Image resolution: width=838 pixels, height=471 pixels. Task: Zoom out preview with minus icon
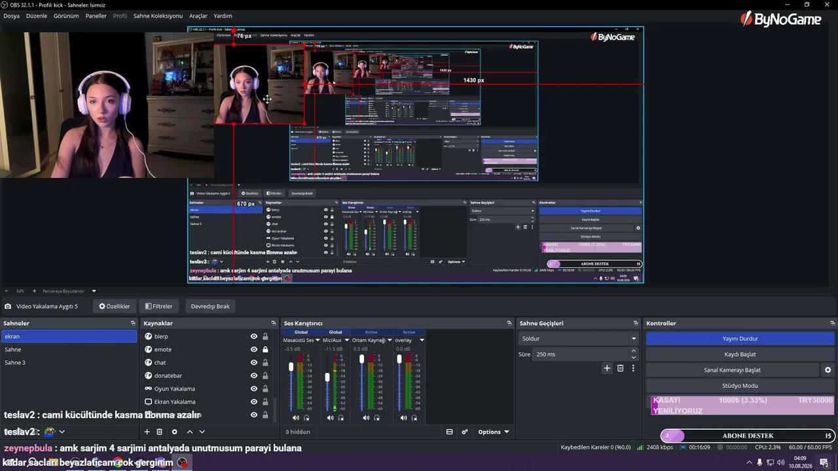click(x=7, y=291)
